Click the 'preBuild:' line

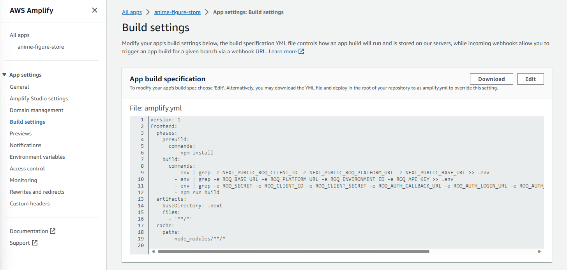point(176,139)
